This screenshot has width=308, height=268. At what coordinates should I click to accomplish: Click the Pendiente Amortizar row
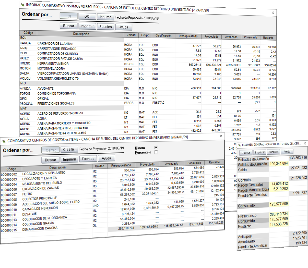pyautogui.click(x=272, y=245)
